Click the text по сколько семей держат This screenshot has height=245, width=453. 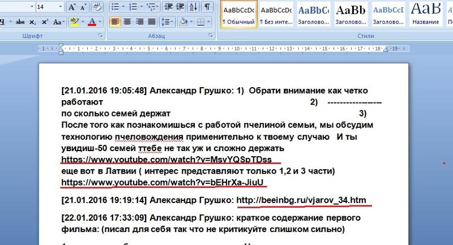(116, 114)
